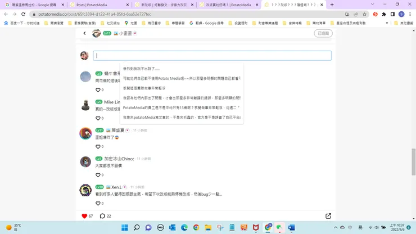Click the share page icon in address bar
The height and width of the screenshot is (234, 416).
356,14
